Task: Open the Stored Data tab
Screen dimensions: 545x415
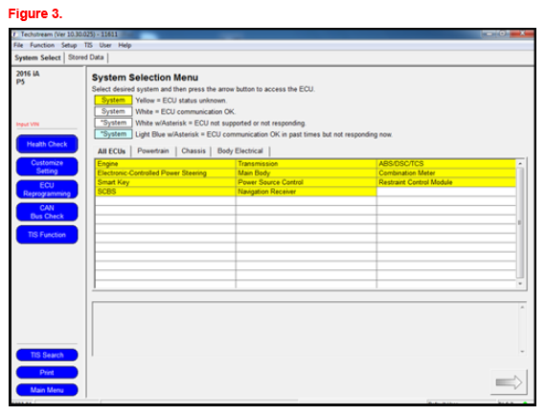Action: pos(86,58)
